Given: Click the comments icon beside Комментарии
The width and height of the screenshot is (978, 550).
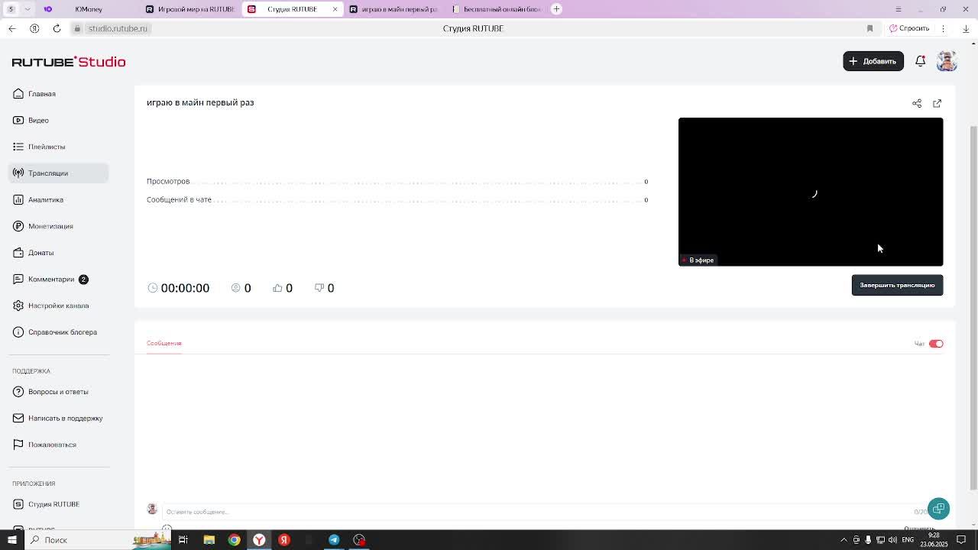Looking at the screenshot, I should (x=18, y=279).
